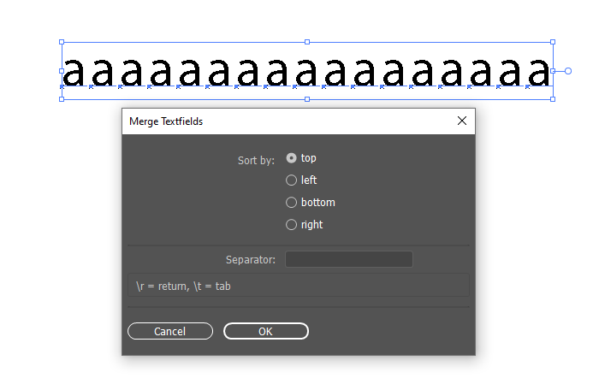Choose the 'left' sort radio button
The height and width of the screenshot is (384, 593).
click(x=292, y=180)
